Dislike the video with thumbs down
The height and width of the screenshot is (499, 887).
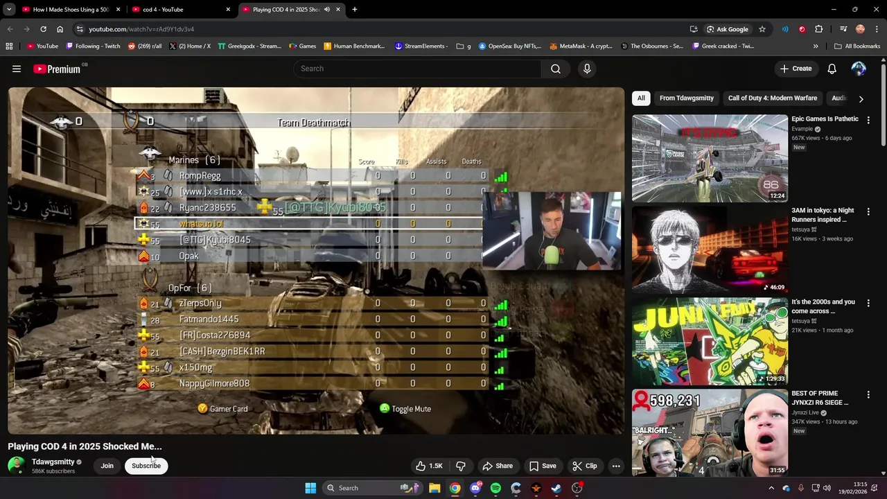pos(460,466)
